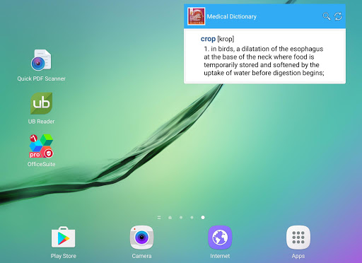This screenshot has height=263, width=362.
Task: Open the Quick PDF Scanner app
Action: click(x=41, y=60)
